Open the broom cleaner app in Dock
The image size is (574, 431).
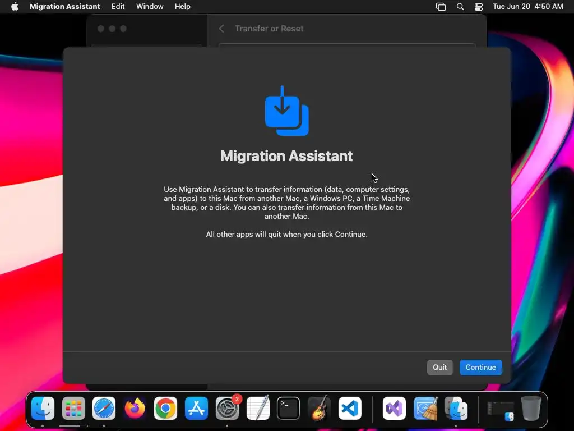pyautogui.click(x=425, y=409)
